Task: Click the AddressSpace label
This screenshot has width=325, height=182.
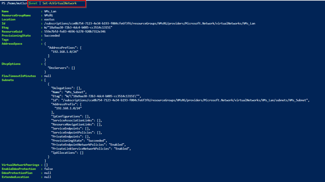Action: click(12, 44)
